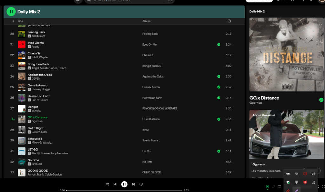Click the Album column header
The width and height of the screenshot is (325, 192).
146,21
